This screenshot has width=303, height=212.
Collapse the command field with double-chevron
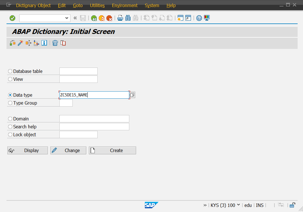point(75,18)
